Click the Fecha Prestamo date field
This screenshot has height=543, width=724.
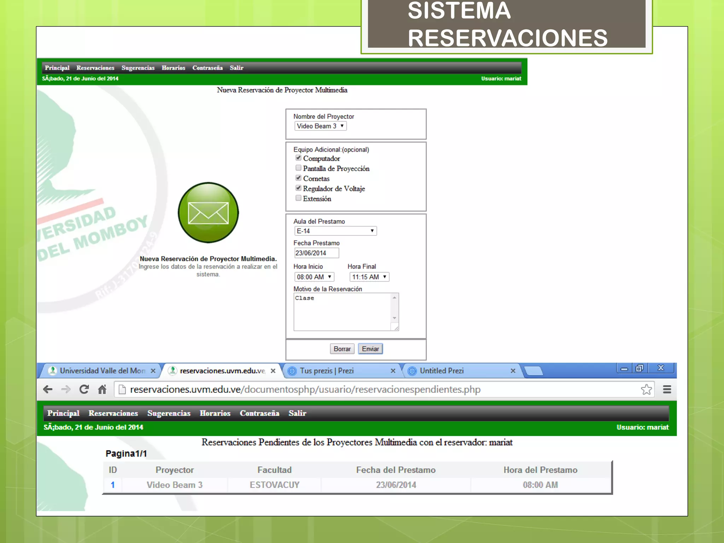[x=316, y=253]
